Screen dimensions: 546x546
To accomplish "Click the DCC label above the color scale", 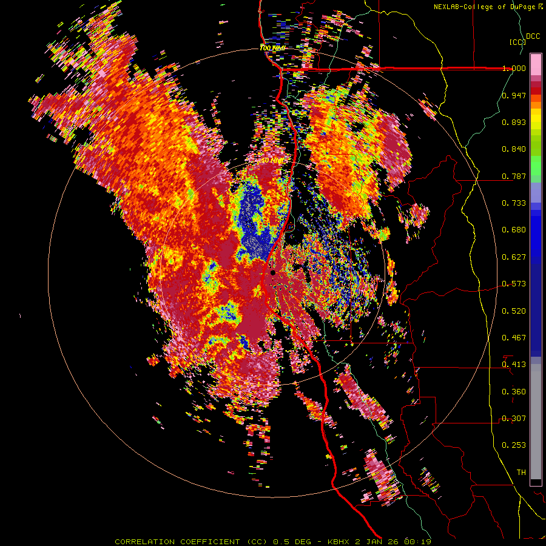I will pos(533,36).
